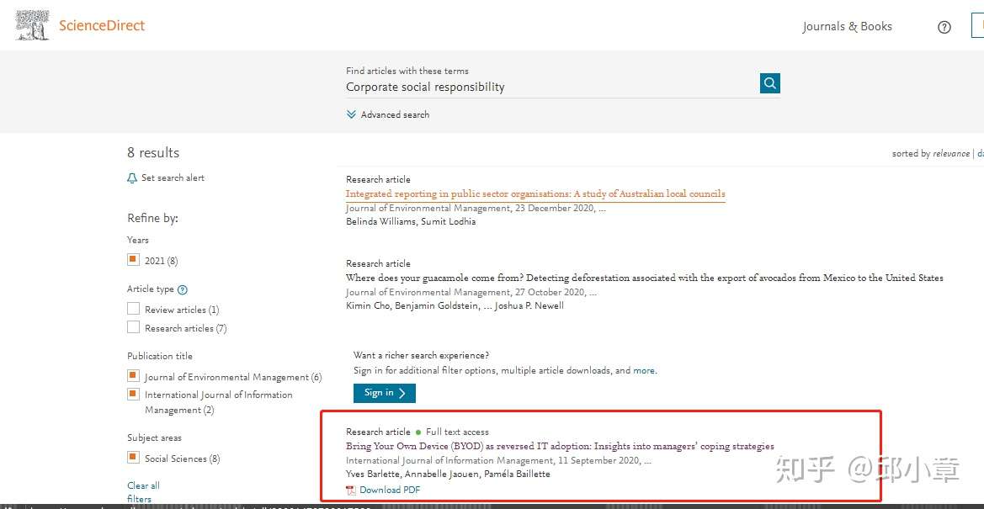Click the magnifier search button
This screenshot has height=509, width=984.
[x=770, y=82]
